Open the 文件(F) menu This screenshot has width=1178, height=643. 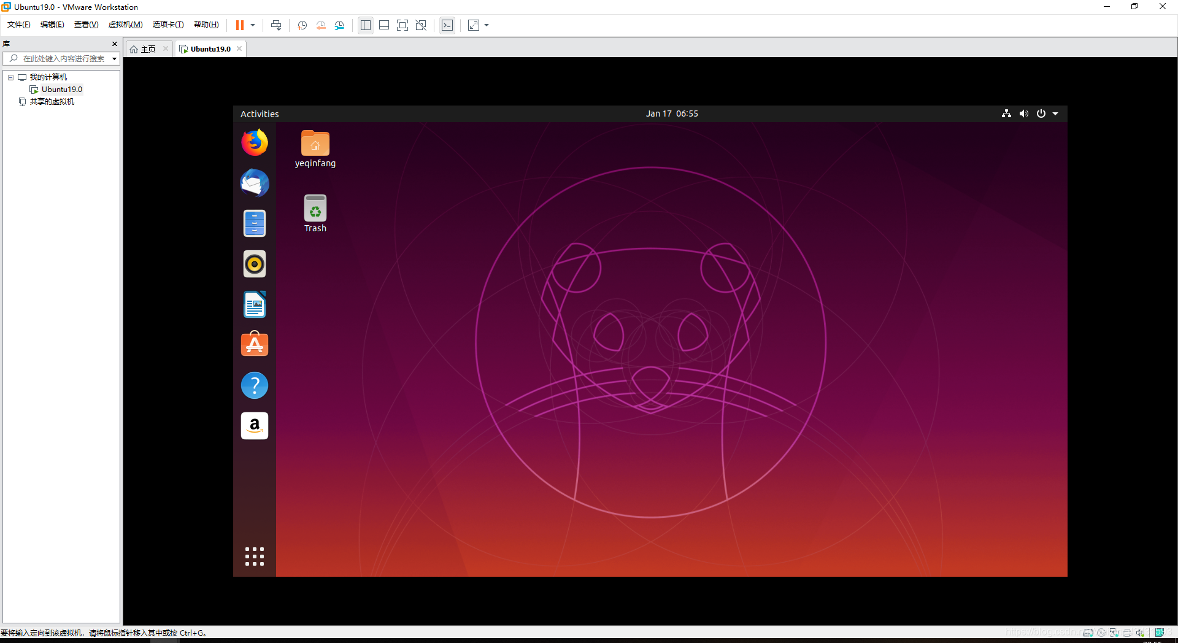(19, 25)
